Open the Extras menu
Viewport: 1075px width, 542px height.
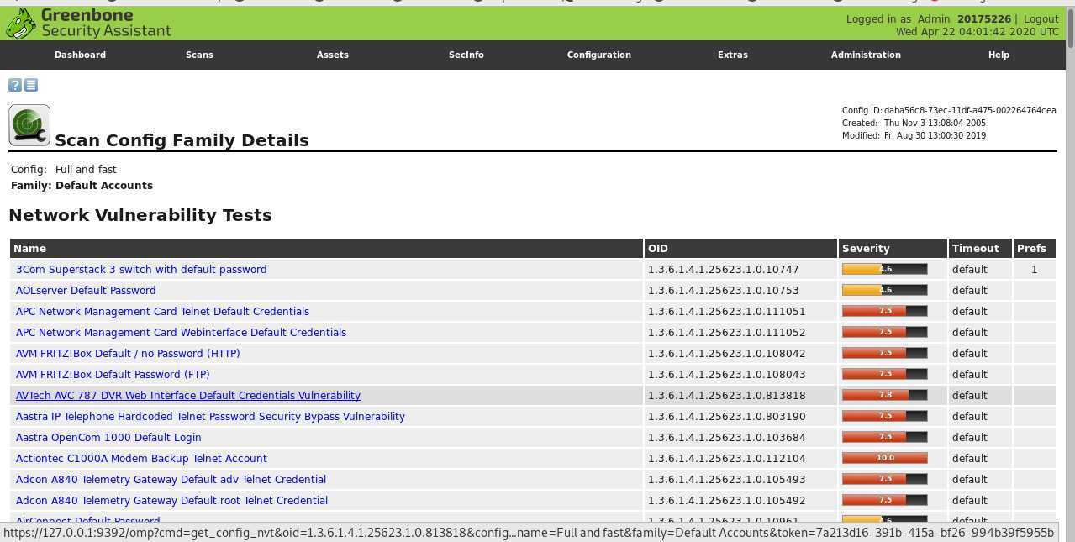point(733,55)
